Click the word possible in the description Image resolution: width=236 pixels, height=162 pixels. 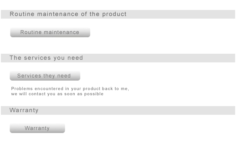(94, 94)
